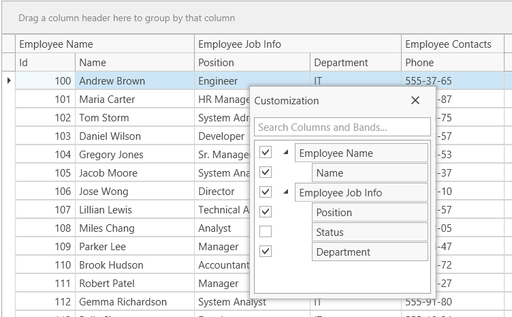Collapse the Employee Job Info tree node
512x317 pixels.
285,192
